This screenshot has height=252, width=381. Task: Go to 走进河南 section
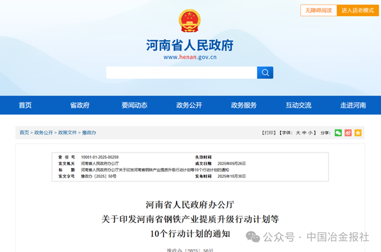click(353, 105)
